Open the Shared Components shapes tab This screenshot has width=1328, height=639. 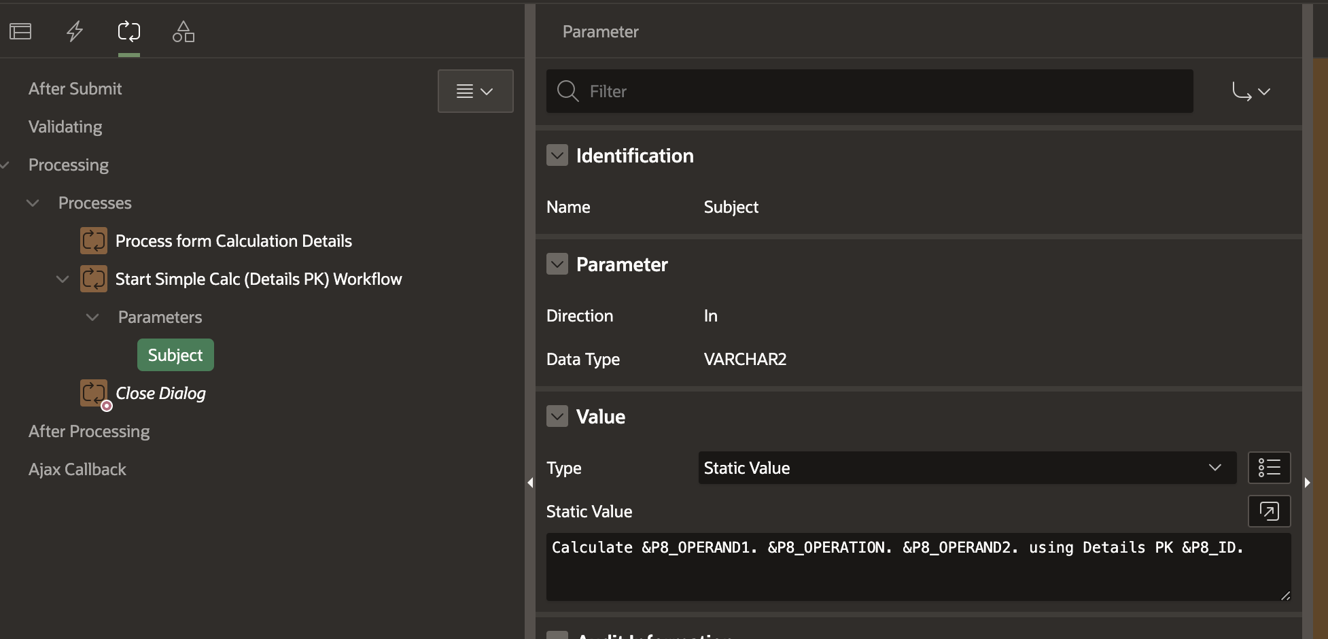(x=184, y=31)
